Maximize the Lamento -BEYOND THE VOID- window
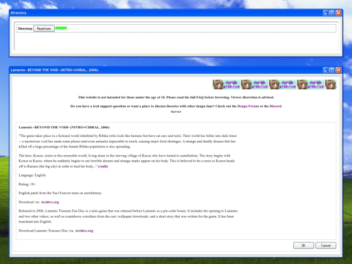Viewport: 352px width, 264px height. [332, 70]
